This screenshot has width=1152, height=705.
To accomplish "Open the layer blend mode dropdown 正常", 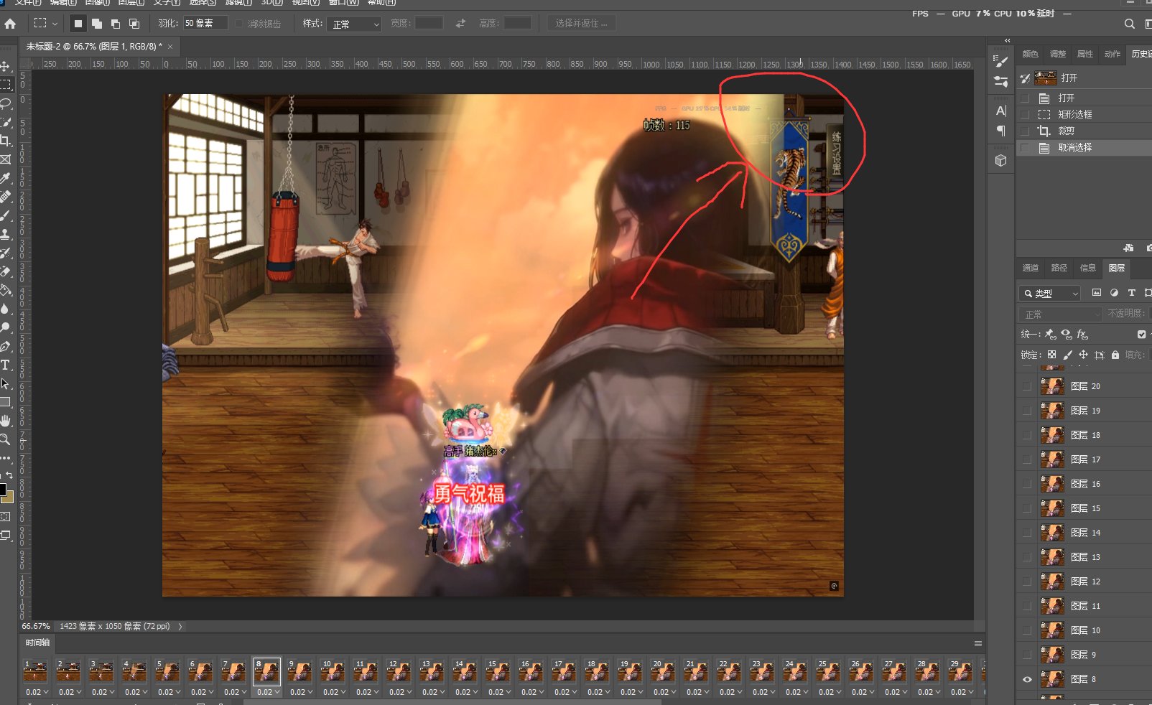I will [x=1060, y=314].
